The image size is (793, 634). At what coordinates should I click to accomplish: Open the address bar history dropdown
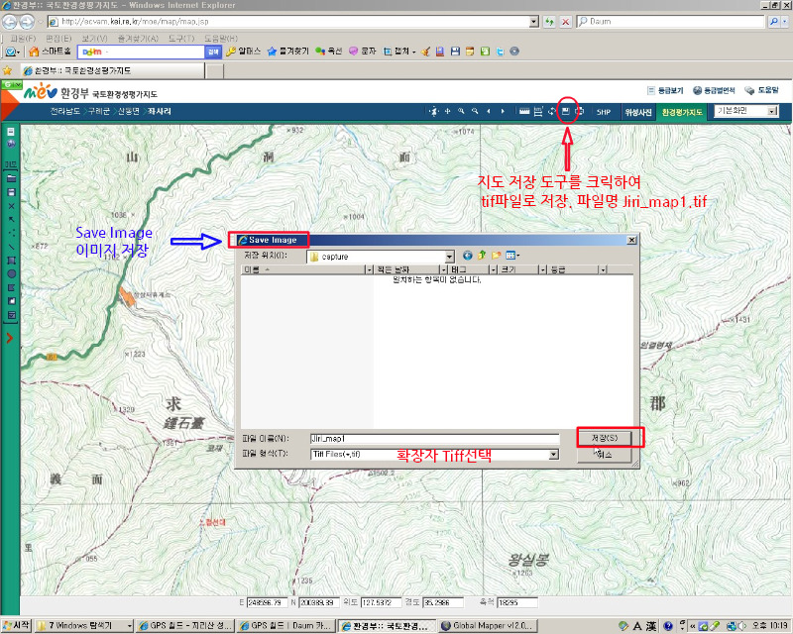point(534,21)
